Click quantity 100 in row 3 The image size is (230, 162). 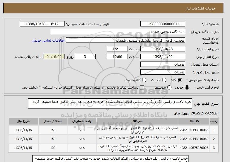click(53, 148)
